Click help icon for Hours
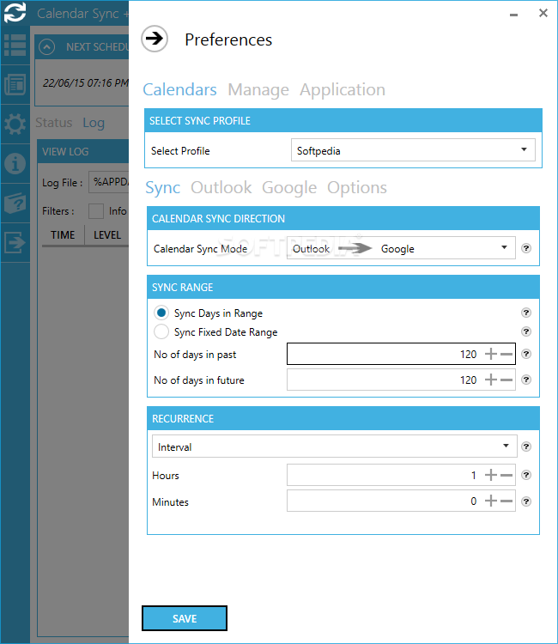Screen dimensions: 558x644 click(526, 475)
